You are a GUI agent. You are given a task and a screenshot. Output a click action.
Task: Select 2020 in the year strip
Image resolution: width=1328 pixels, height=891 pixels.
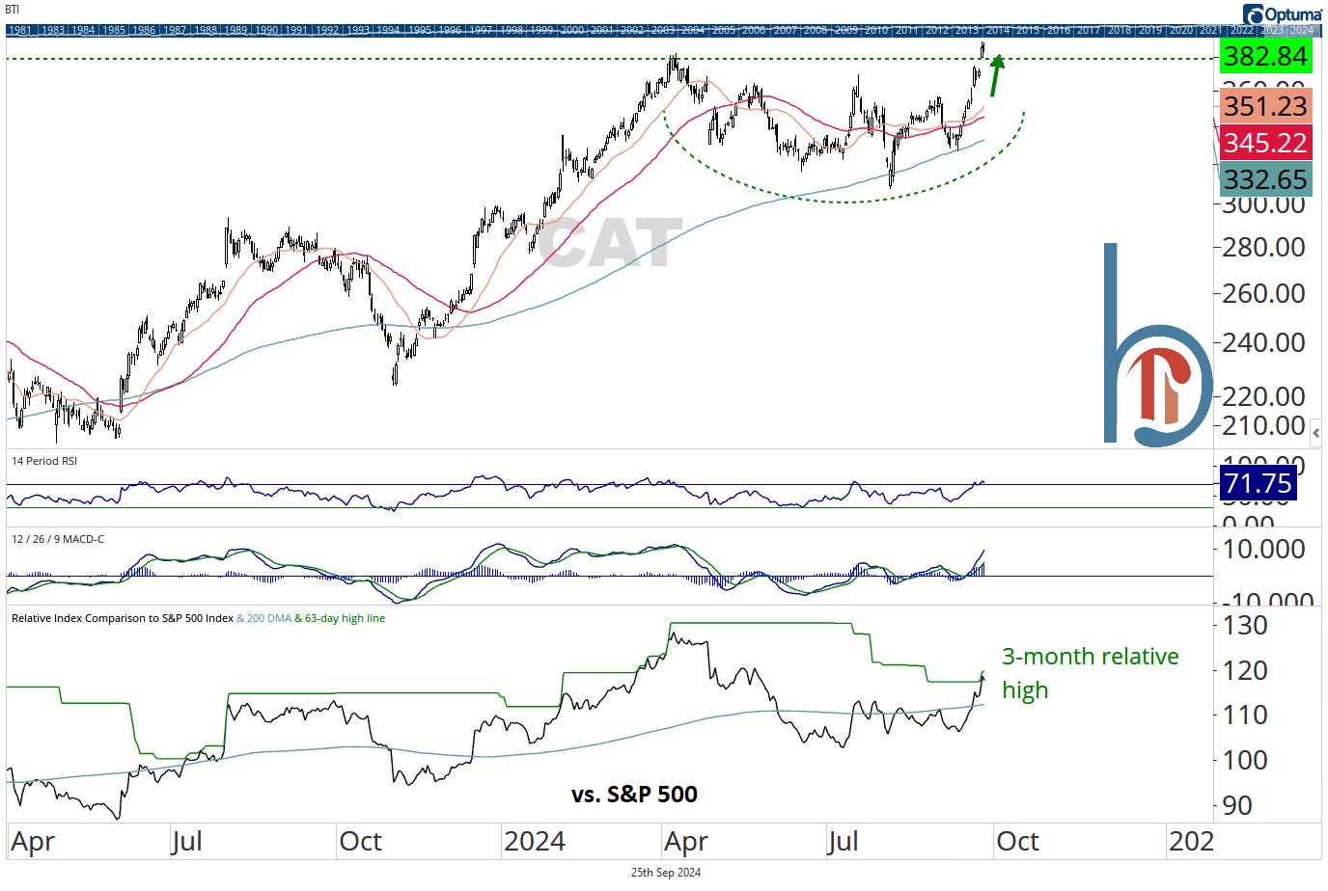pos(1180,30)
